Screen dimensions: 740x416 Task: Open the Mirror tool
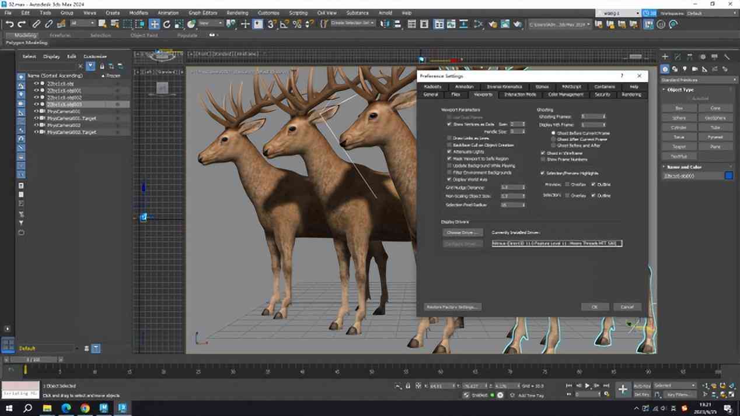click(385, 24)
